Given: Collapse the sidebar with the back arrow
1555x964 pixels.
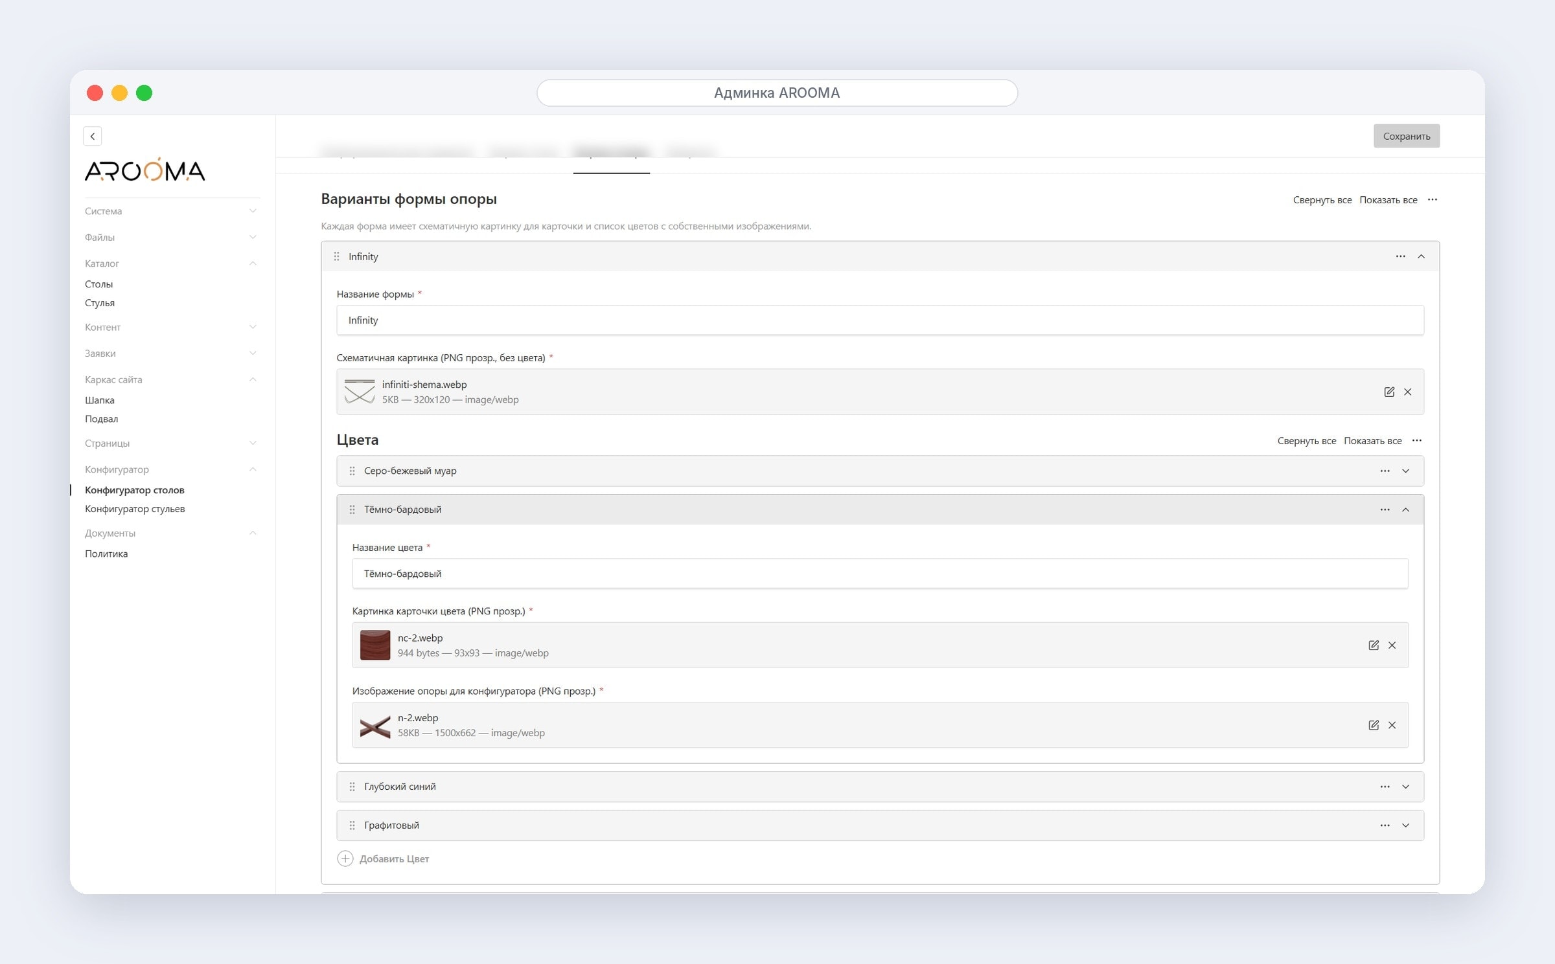Looking at the screenshot, I should (93, 136).
